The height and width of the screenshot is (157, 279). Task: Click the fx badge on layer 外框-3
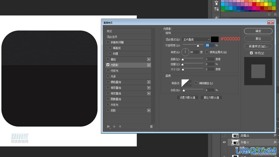click(275, 135)
